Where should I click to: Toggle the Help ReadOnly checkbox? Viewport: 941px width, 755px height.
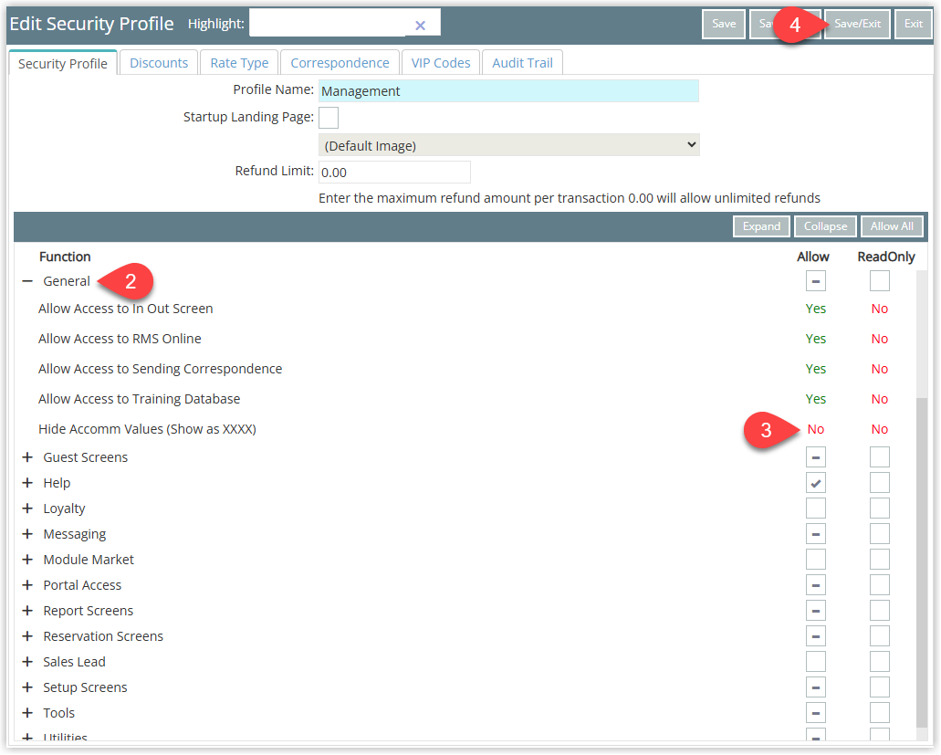[879, 483]
